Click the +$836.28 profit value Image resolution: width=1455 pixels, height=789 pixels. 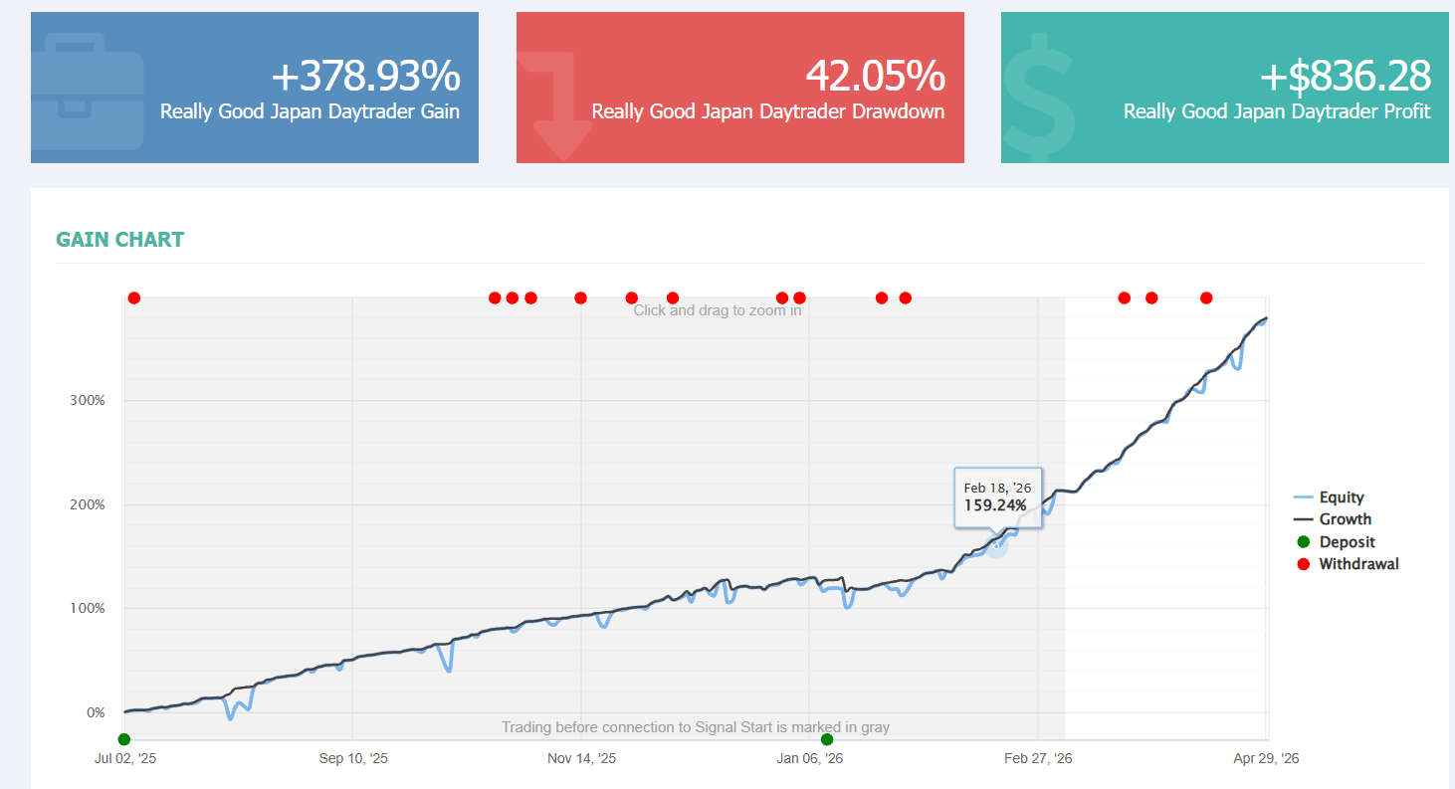coord(1346,77)
